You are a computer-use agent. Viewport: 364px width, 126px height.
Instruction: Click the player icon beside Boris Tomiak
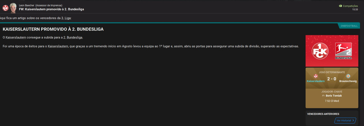pyautogui.click(x=323, y=96)
